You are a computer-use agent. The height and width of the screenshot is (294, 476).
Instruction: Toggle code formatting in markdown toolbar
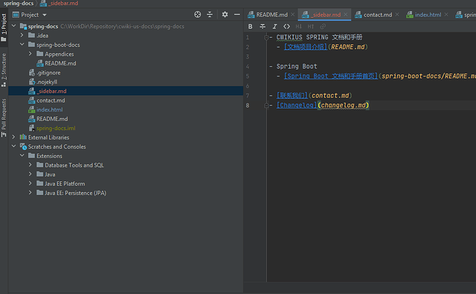(286, 27)
